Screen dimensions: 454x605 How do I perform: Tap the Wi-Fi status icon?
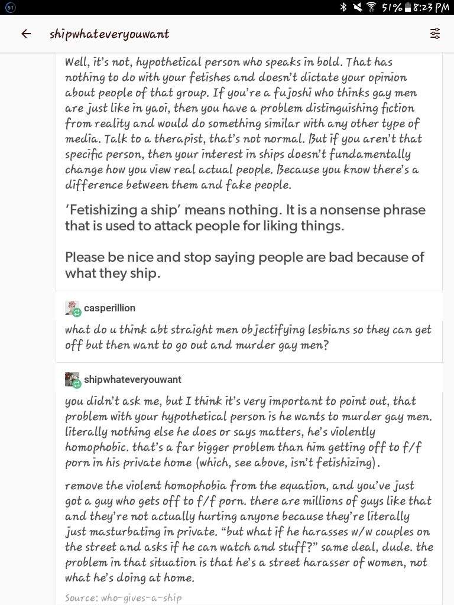(371, 7)
